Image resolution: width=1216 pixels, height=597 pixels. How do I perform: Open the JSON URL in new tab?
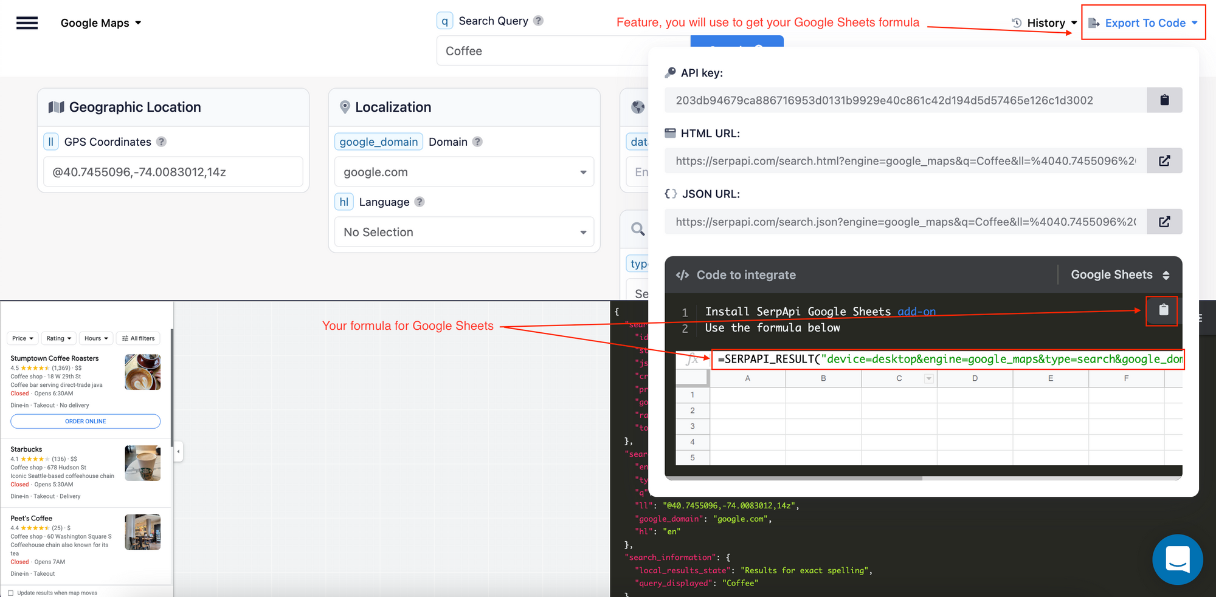click(x=1164, y=222)
